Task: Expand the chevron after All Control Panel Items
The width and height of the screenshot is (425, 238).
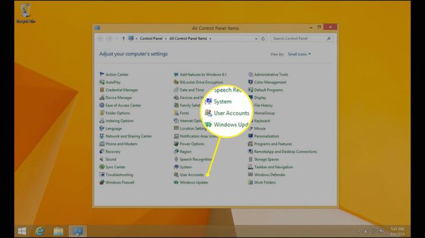Action: tap(211, 38)
